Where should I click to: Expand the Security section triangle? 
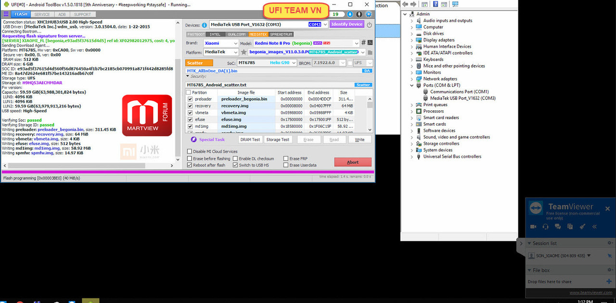[x=188, y=76]
